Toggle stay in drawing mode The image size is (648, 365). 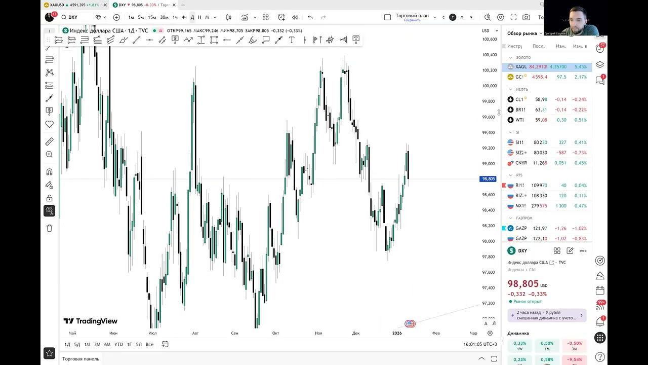49,185
